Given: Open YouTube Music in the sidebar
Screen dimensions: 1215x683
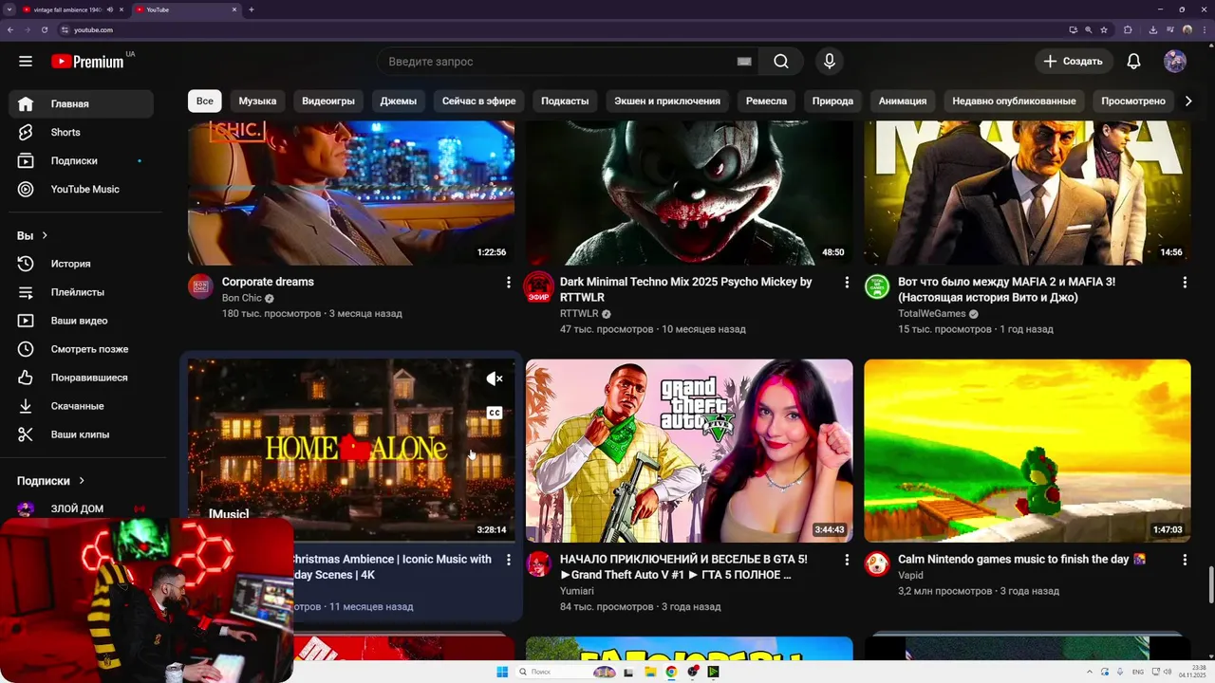Looking at the screenshot, I should [x=81, y=190].
